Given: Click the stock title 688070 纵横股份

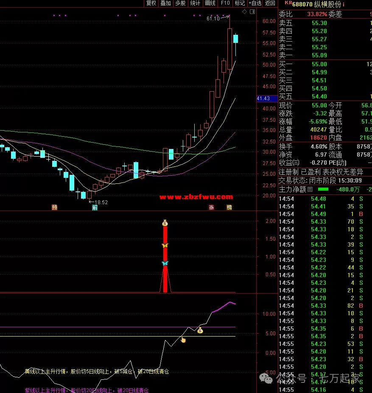Looking at the screenshot, I should [316, 5].
